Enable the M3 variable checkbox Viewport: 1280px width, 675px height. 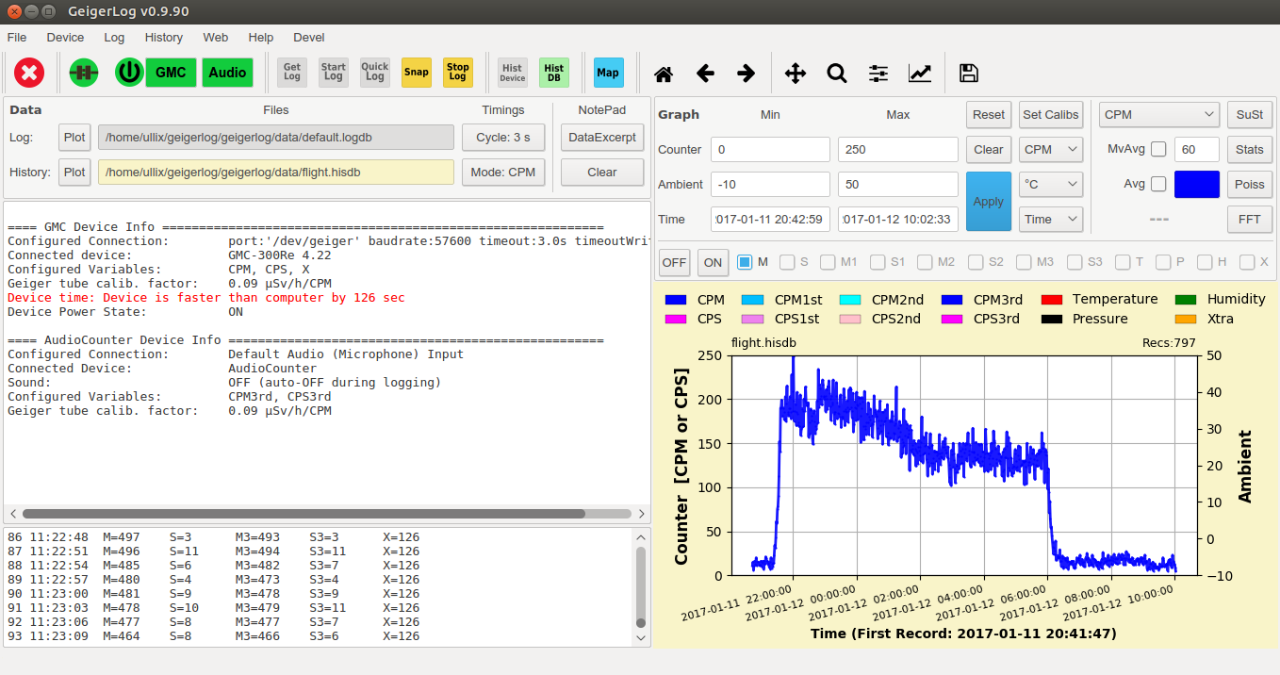1023,262
